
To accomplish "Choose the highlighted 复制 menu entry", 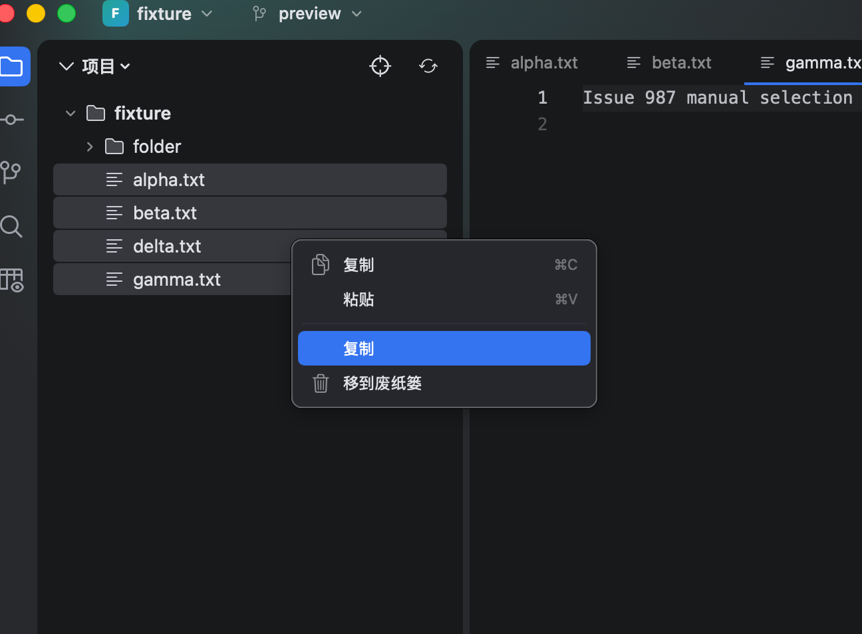I will pyautogui.click(x=444, y=348).
